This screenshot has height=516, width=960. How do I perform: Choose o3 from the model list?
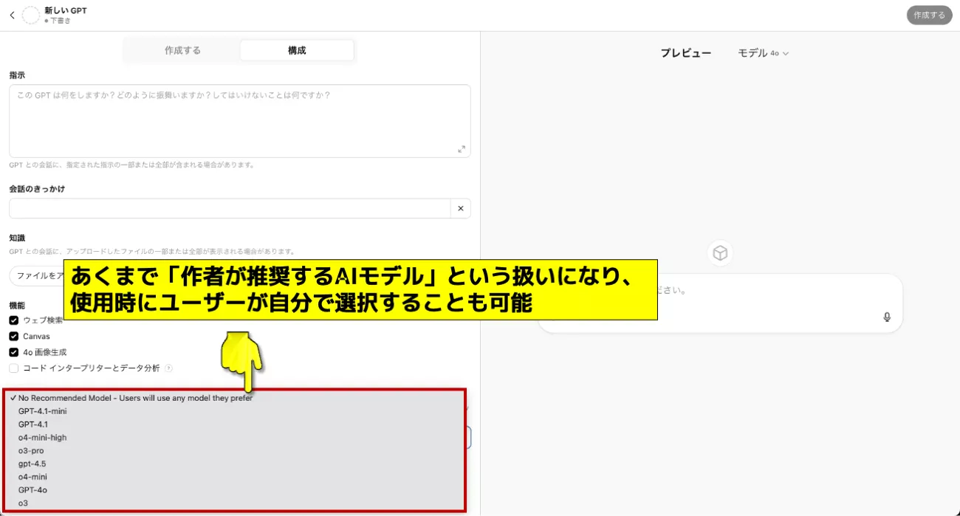click(235, 503)
